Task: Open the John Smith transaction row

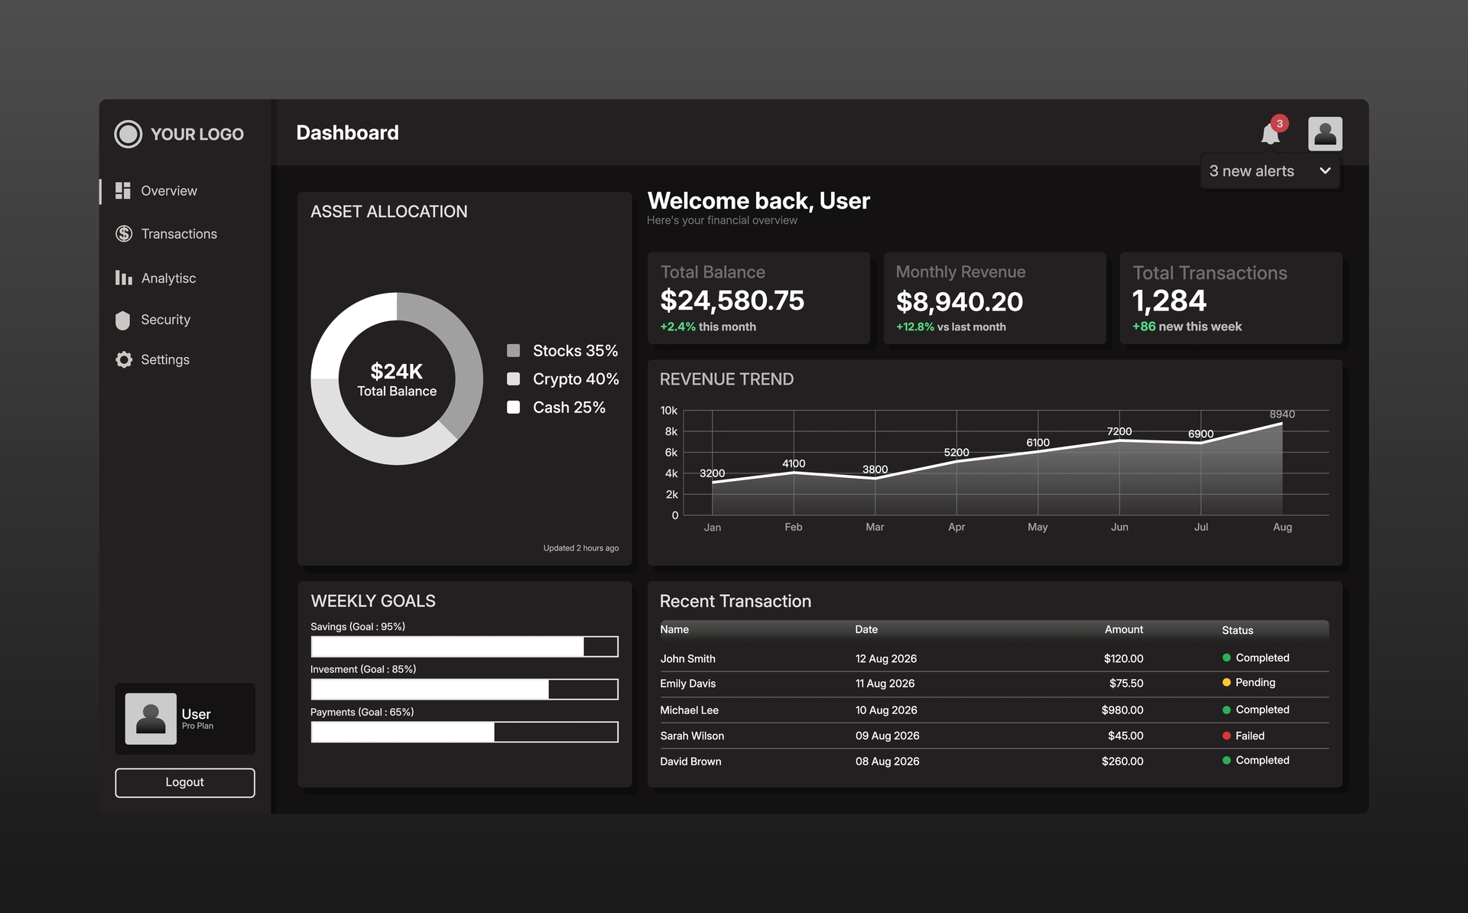Action: point(994,658)
